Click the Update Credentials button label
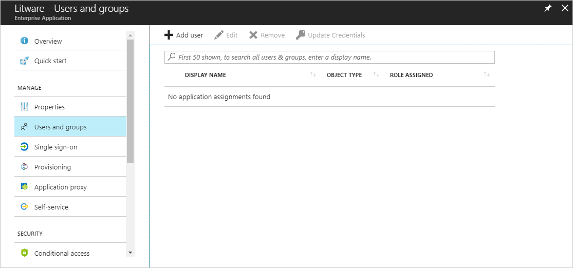This screenshot has width=573, height=268. click(x=337, y=35)
